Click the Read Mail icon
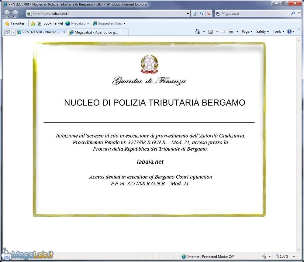This screenshot has height=262, width=304. 223,32
